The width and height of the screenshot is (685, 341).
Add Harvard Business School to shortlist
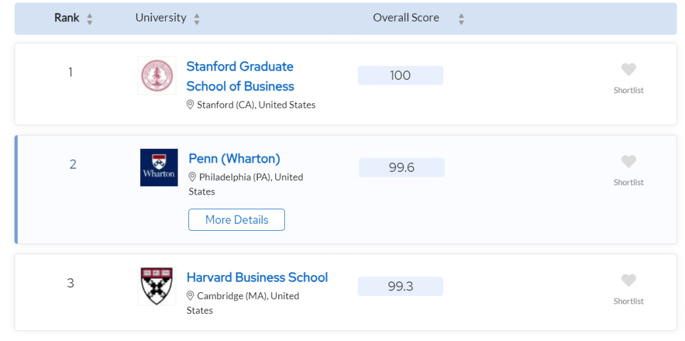628,280
